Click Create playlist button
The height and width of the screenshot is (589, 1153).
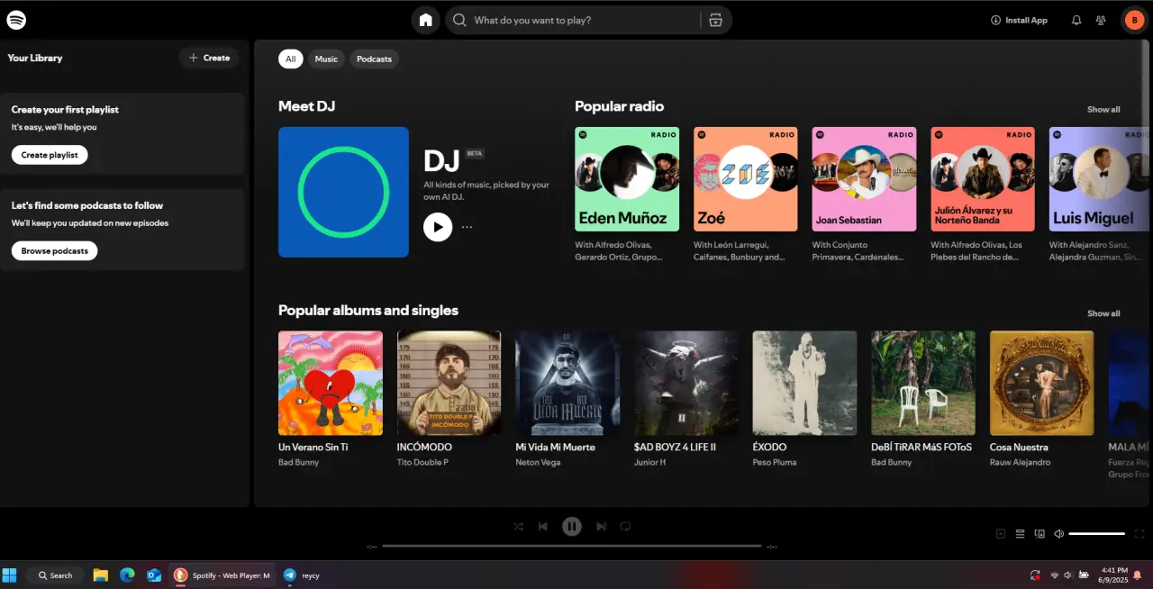click(50, 155)
